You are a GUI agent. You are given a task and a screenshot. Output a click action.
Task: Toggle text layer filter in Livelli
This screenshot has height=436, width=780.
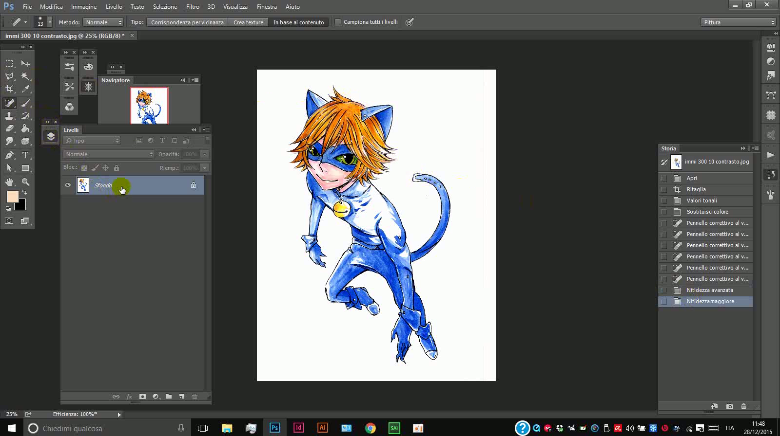(x=162, y=141)
